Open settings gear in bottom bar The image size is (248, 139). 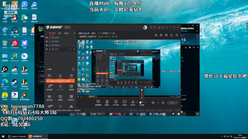pos(163,103)
